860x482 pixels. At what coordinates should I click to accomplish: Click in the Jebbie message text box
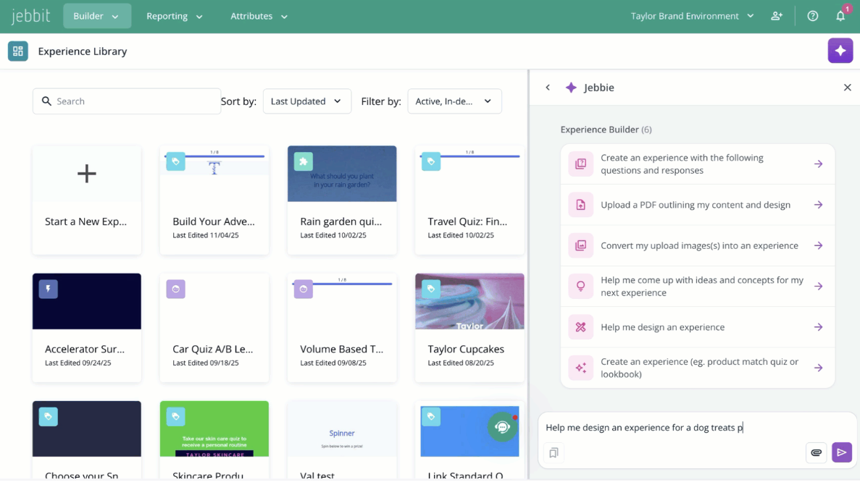(696, 427)
